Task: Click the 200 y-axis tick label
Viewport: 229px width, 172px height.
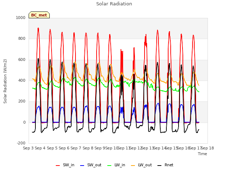Action: (22, 101)
